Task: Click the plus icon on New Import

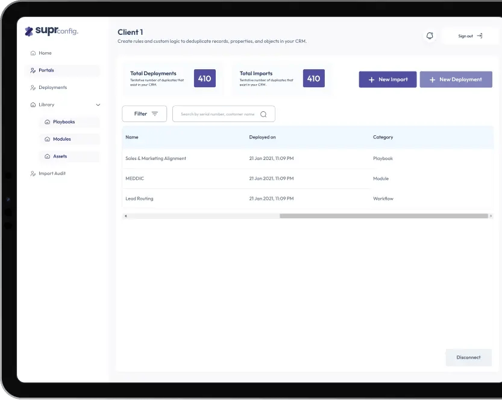Action: (371, 79)
